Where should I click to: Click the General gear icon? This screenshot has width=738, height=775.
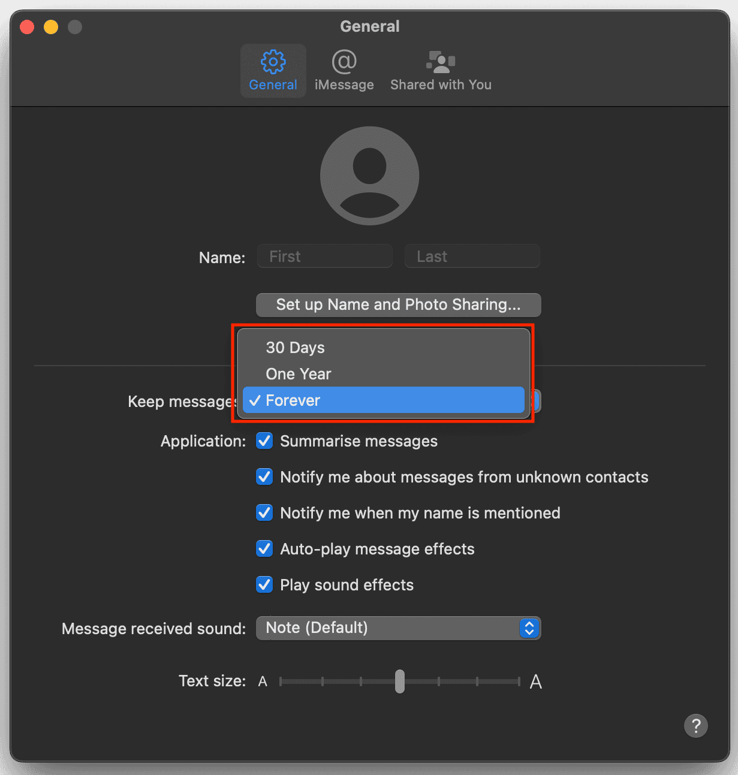[273, 62]
